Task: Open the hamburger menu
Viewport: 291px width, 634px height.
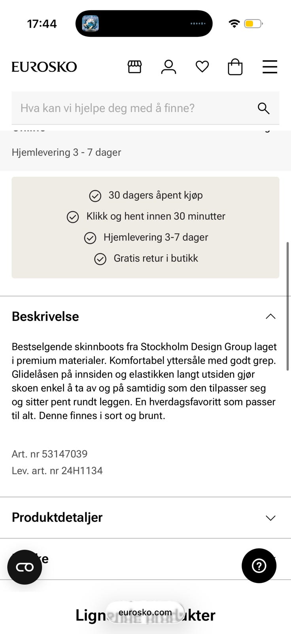Action: [x=270, y=67]
